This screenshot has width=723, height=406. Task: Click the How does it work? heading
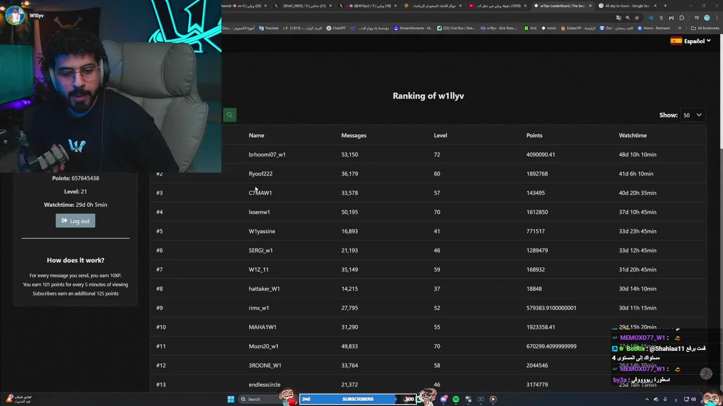coord(75,260)
